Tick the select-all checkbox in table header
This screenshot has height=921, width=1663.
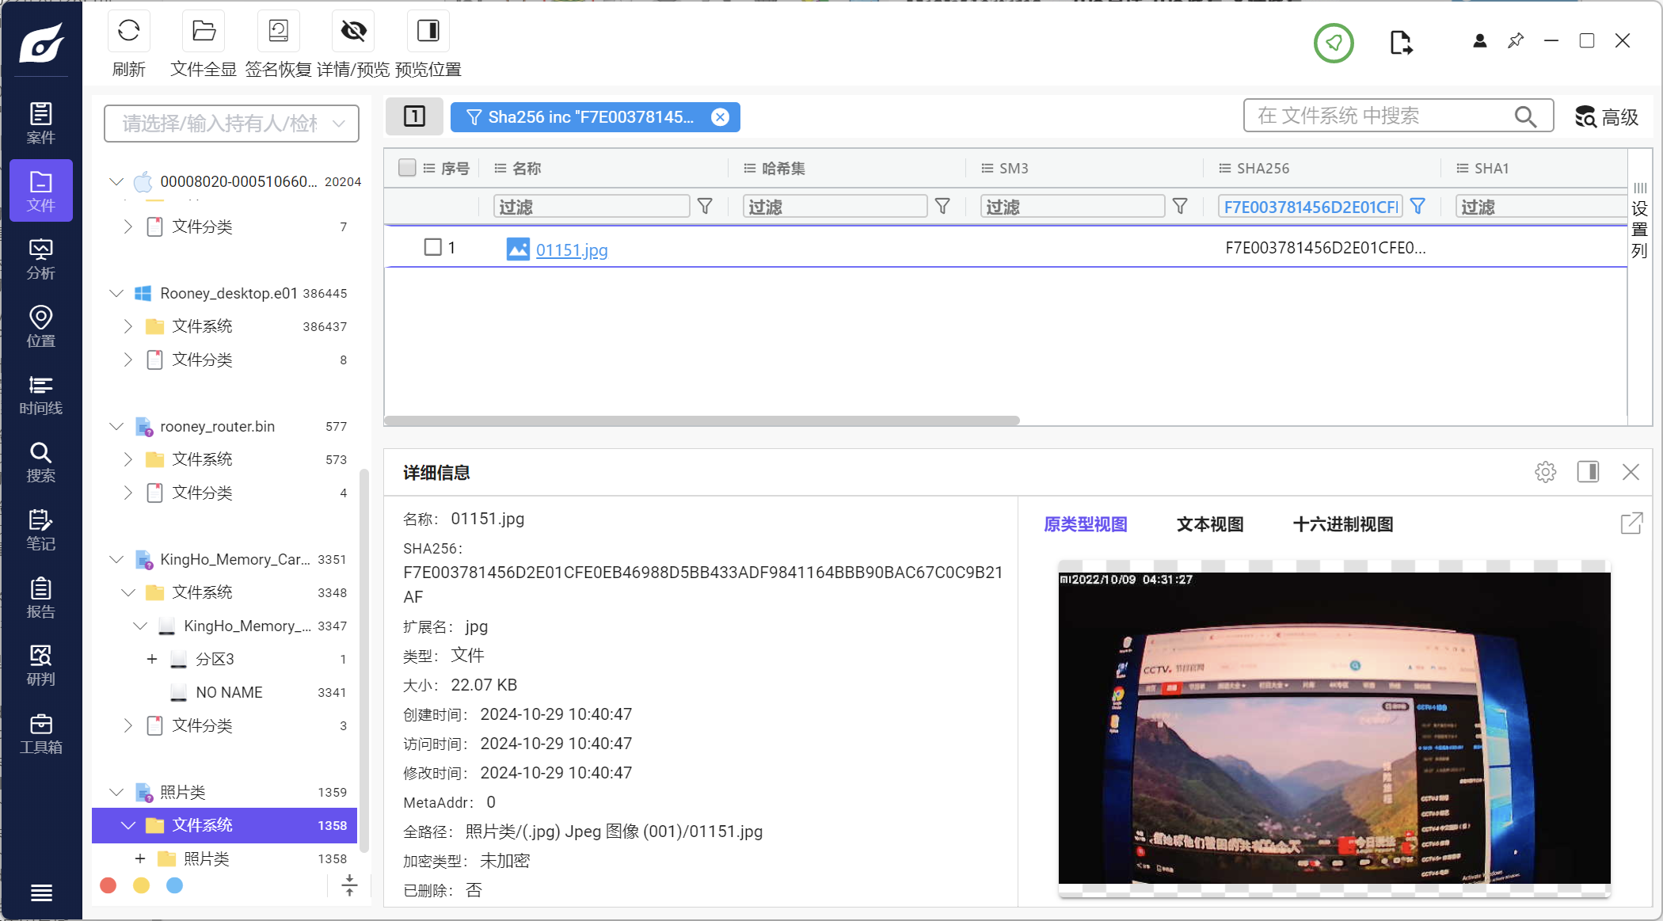point(407,168)
